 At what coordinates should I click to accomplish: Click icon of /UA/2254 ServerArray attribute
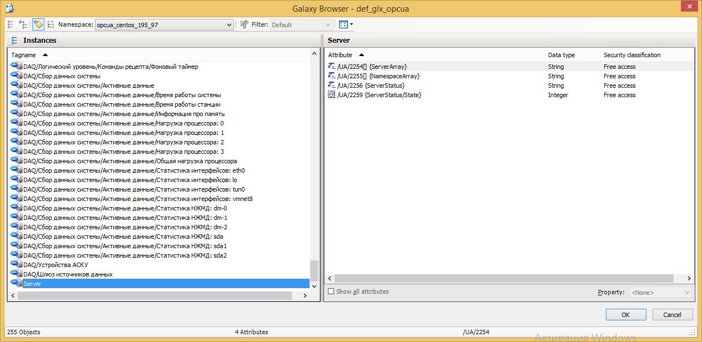click(x=332, y=67)
